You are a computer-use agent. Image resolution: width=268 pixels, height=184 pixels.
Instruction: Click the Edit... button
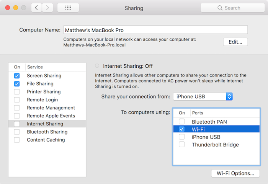pyautogui.click(x=235, y=42)
